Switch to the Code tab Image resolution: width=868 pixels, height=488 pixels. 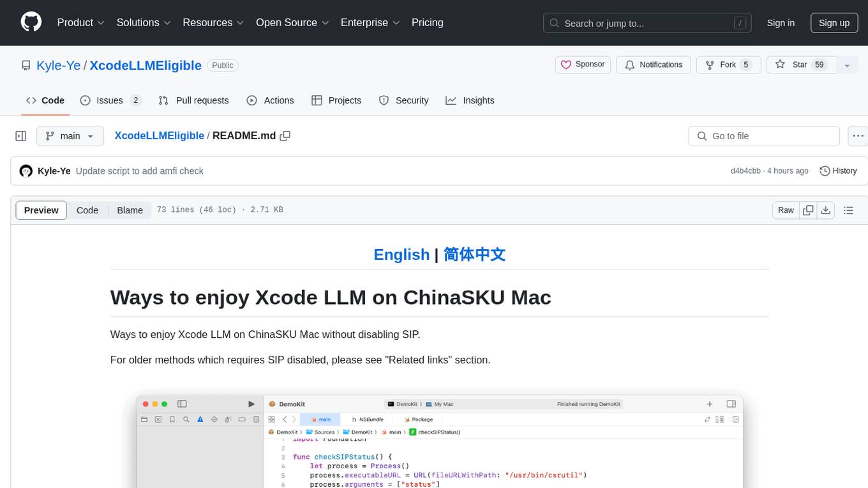(x=45, y=100)
